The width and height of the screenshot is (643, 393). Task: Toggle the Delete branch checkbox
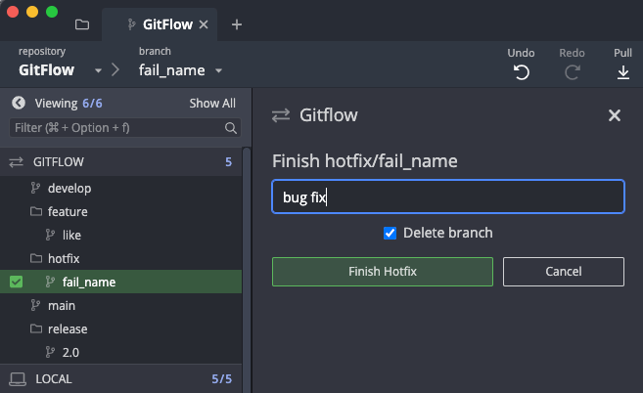pyautogui.click(x=390, y=233)
